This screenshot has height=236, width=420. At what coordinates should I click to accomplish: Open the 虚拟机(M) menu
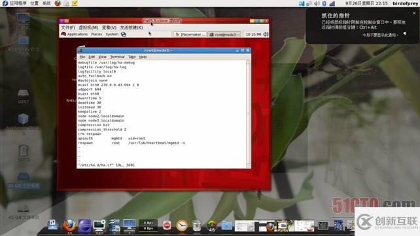[x=88, y=27]
